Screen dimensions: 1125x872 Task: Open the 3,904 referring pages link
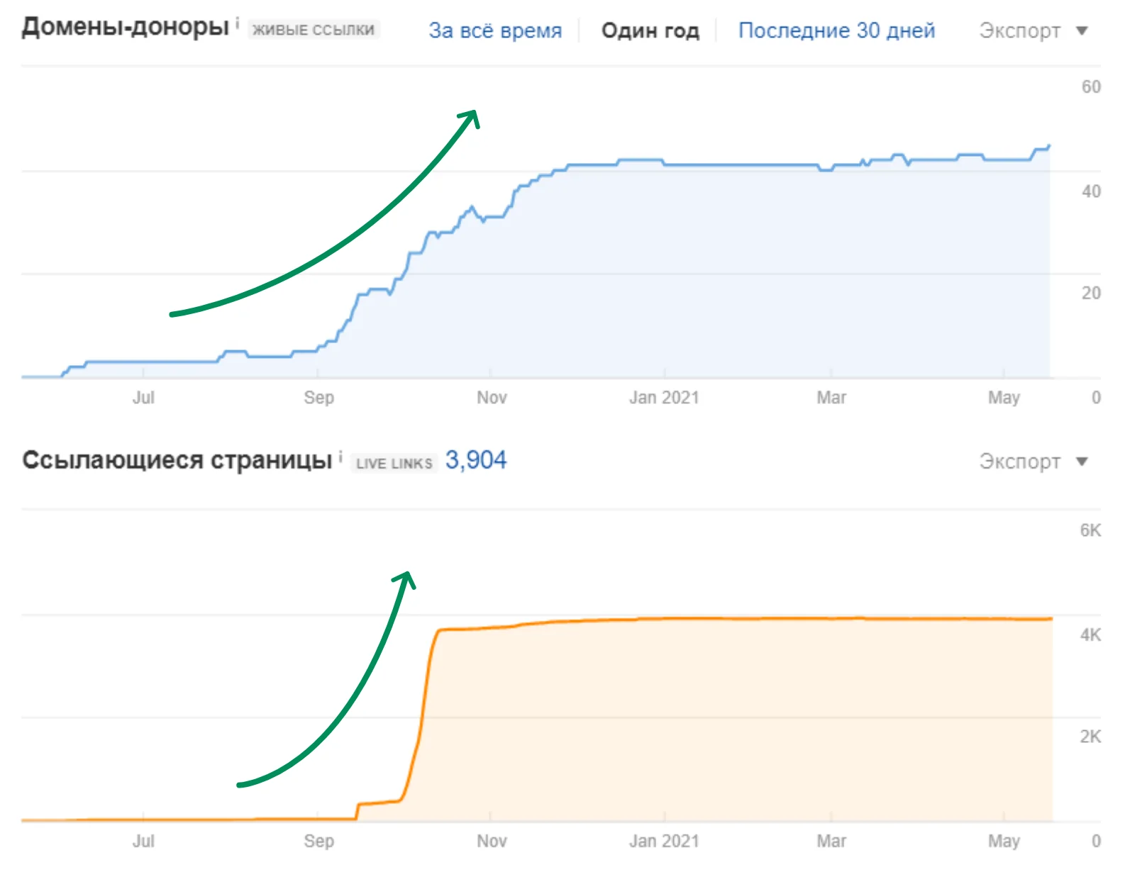pyautogui.click(x=476, y=460)
